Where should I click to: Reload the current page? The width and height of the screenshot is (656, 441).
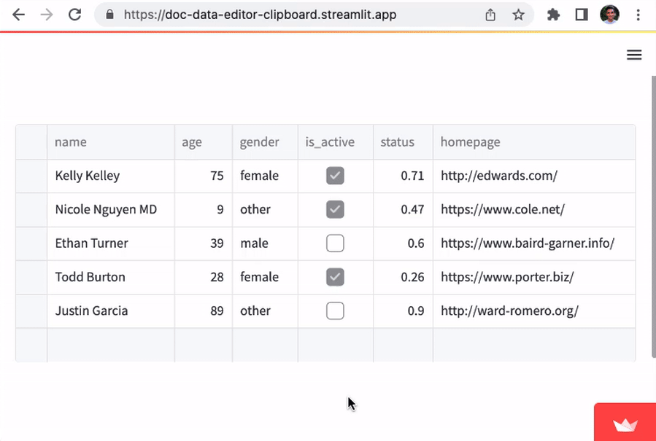(74, 14)
